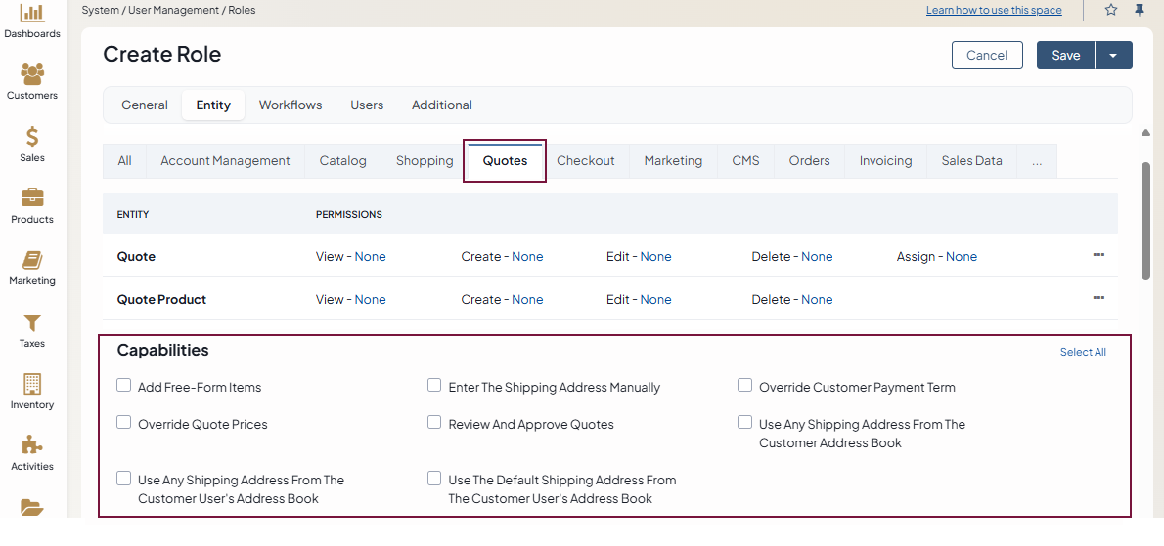Open Marketing book icon in sidebar
Screen dimensions: 1164x546
(32, 260)
